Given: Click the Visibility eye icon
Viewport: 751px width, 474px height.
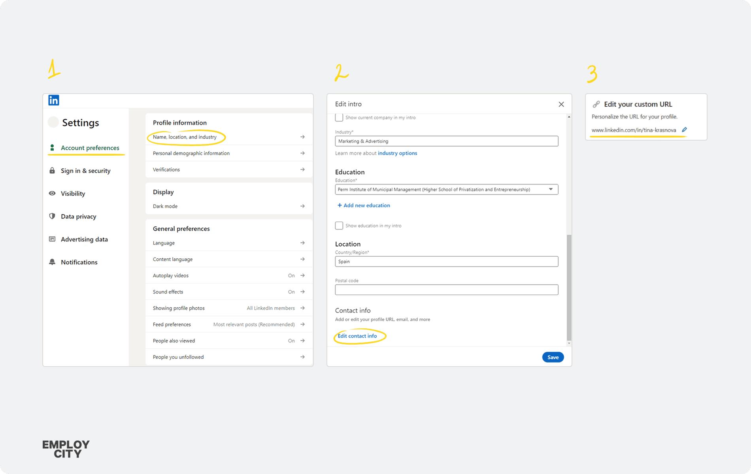Looking at the screenshot, I should coord(52,194).
